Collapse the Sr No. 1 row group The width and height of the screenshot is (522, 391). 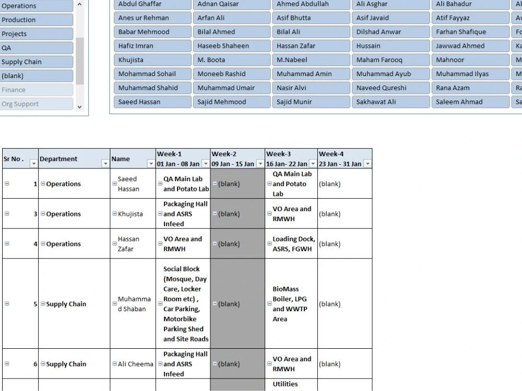(7, 184)
